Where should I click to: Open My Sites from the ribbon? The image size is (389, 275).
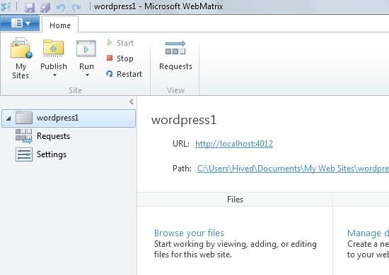(21, 59)
